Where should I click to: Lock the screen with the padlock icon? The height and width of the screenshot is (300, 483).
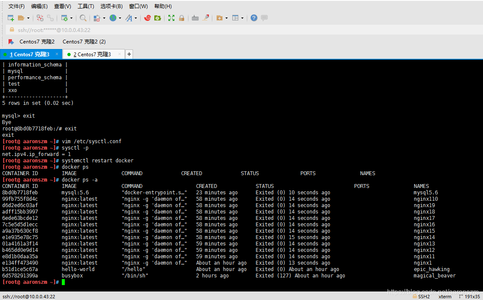click(x=182, y=18)
